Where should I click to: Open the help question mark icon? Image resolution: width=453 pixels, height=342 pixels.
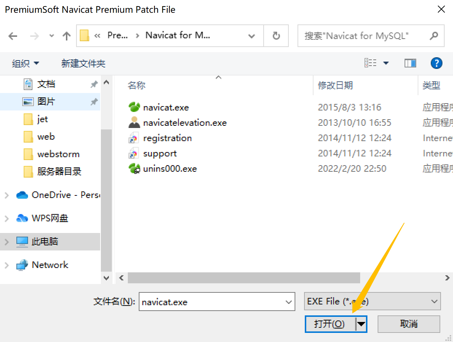[436, 63]
